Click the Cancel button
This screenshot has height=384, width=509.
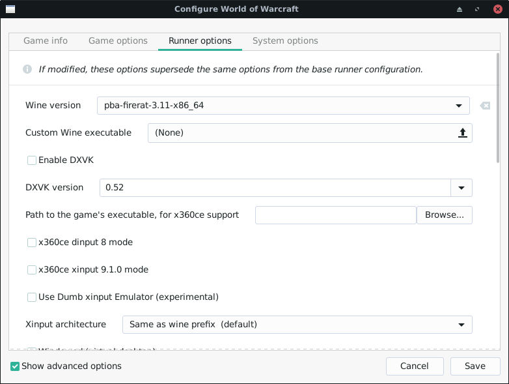415,366
